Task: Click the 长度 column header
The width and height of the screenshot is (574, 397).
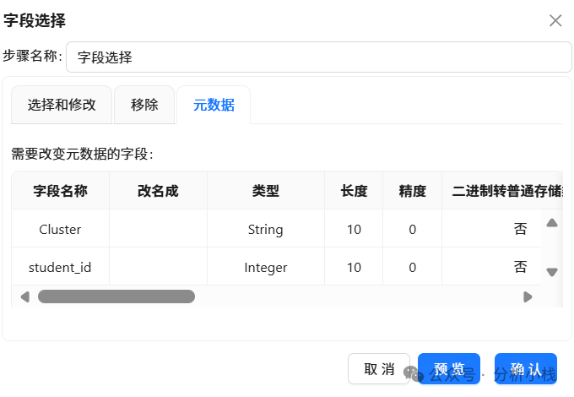Action: (x=354, y=190)
